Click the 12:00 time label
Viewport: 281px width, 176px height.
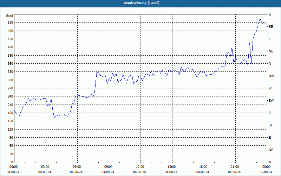tap(140, 167)
